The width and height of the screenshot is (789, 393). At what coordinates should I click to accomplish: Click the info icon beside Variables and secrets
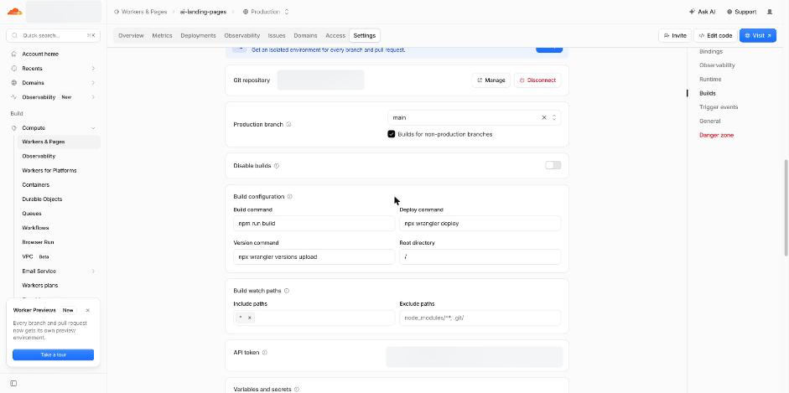pos(296,390)
